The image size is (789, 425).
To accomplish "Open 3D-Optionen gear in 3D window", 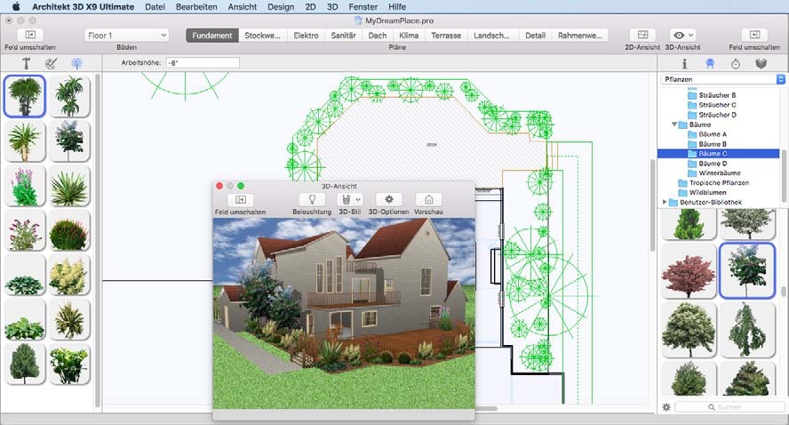I will tap(388, 199).
